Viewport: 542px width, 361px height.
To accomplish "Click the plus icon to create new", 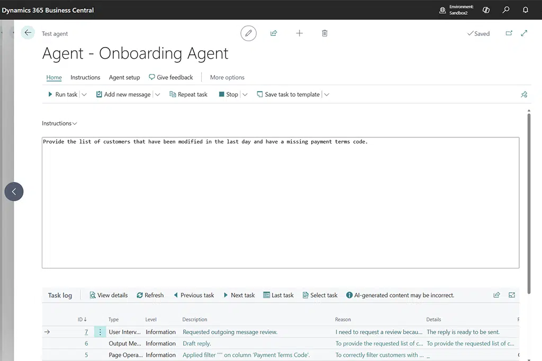I will click(x=300, y=33).
